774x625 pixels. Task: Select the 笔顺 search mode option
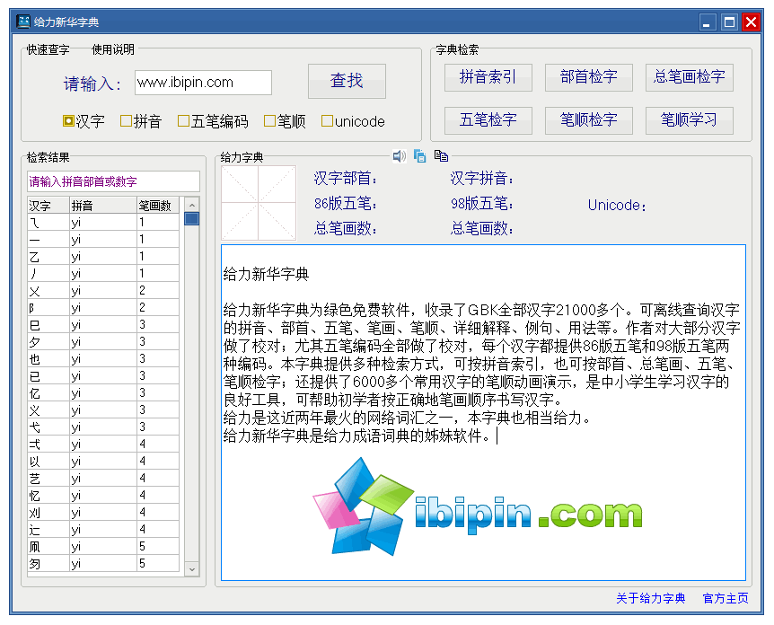[x=285, y=121]
